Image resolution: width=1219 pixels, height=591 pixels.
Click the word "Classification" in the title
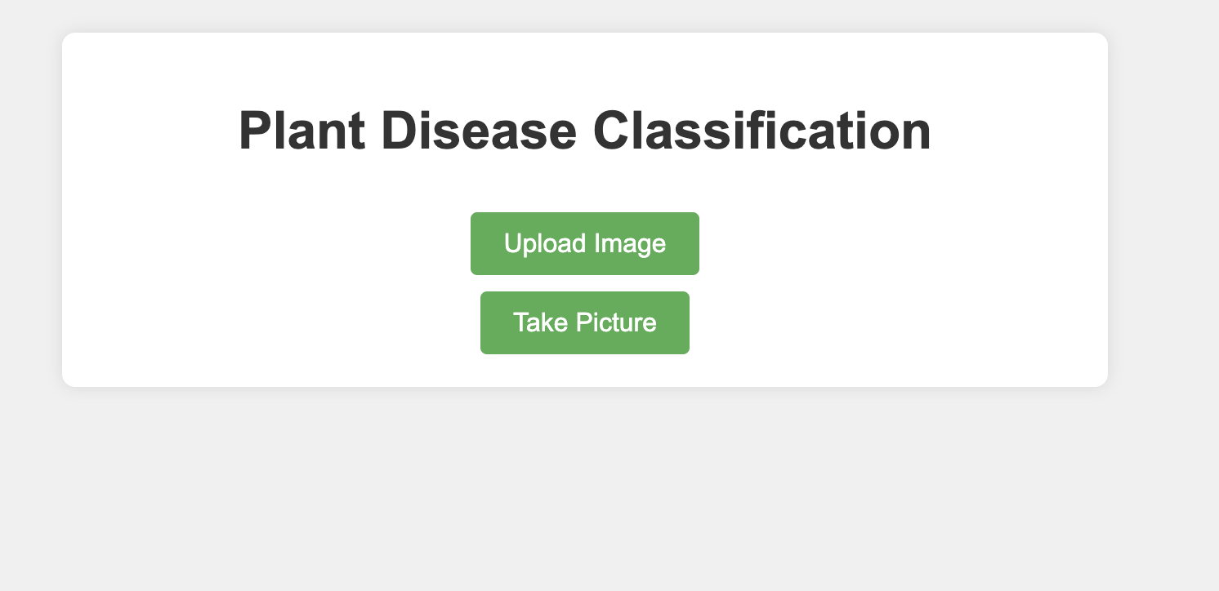pyautogui.click(x=761, y=131)
